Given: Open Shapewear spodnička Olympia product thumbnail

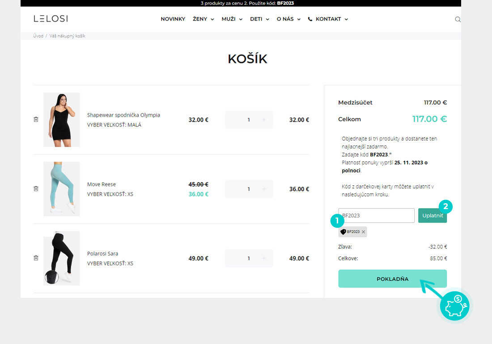Looking at the screenshot, I should (62, 120).
